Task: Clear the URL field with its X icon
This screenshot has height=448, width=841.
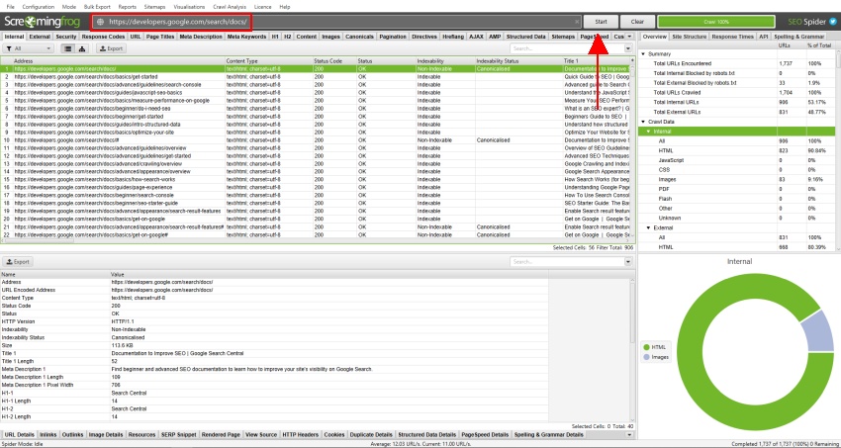Action: click(x=577, y=22)
